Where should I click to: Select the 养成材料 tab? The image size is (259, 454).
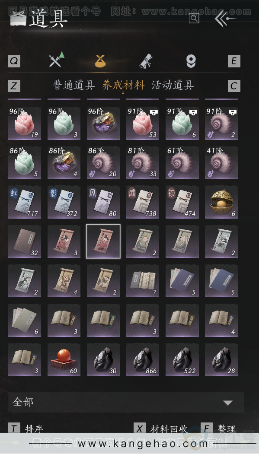point(123,85)
